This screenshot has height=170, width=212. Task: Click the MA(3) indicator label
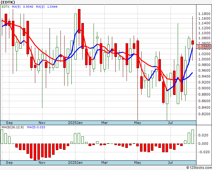click(40, 7)
